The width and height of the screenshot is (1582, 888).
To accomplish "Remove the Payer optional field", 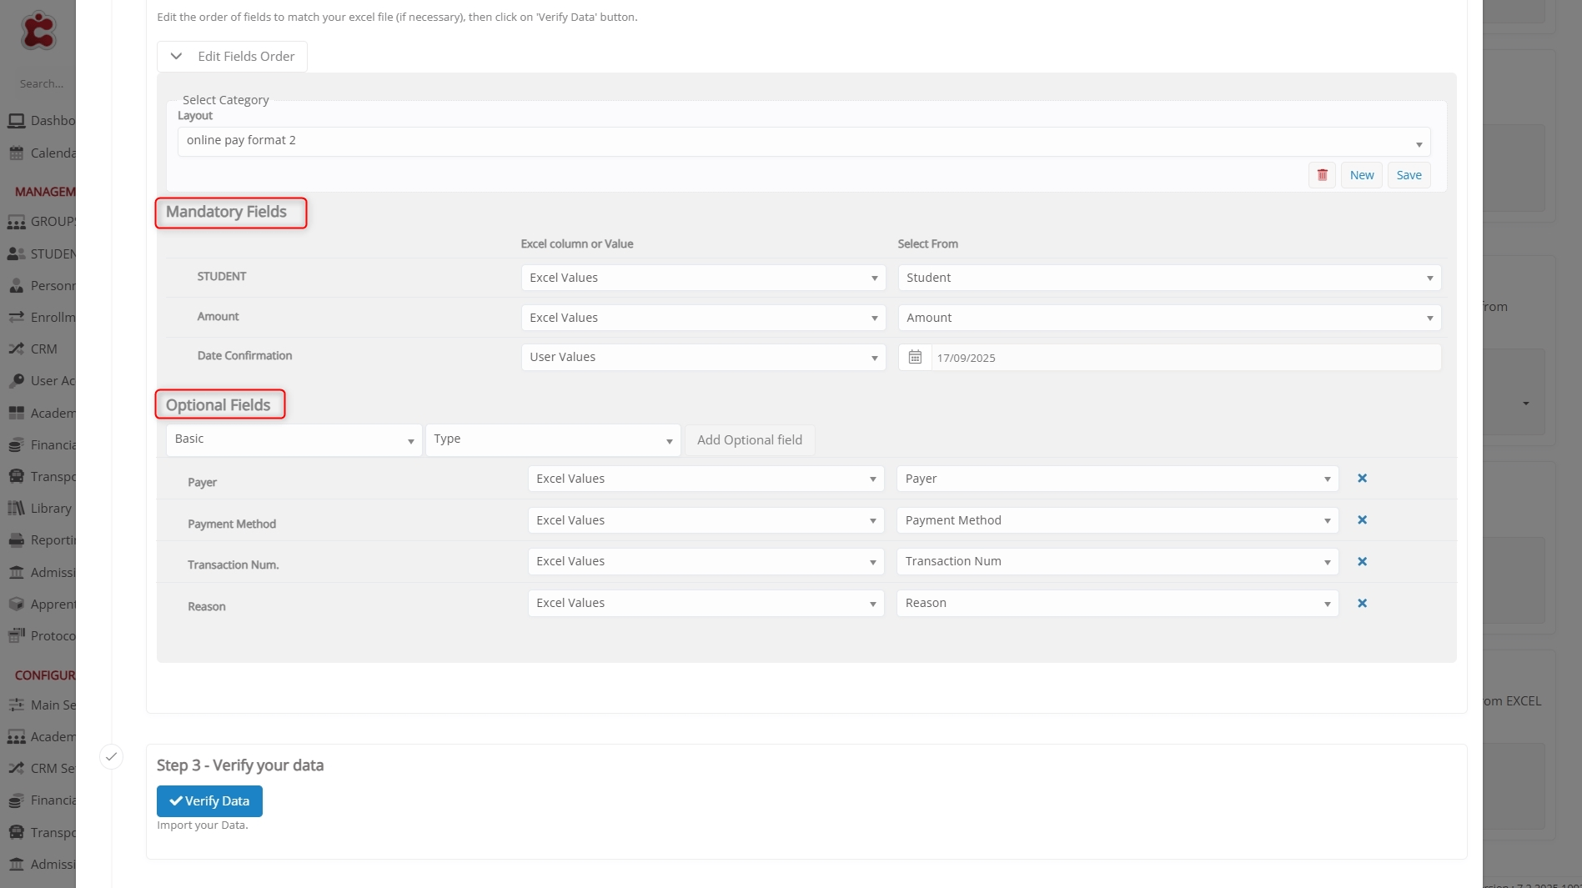I will pyautogui.click(x=1362, y=479).
